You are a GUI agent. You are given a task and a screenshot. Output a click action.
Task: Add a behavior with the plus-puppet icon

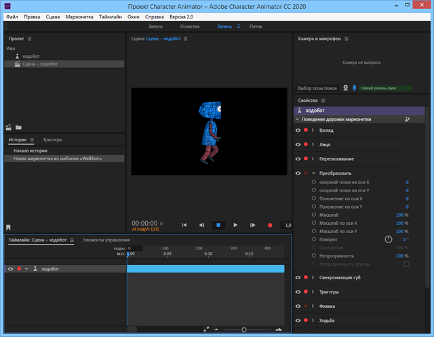[407, 119]
